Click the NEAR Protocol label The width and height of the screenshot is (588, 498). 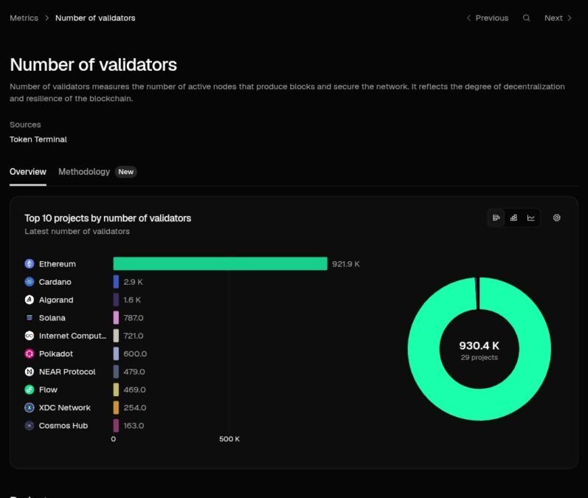(x=67, y=372)
